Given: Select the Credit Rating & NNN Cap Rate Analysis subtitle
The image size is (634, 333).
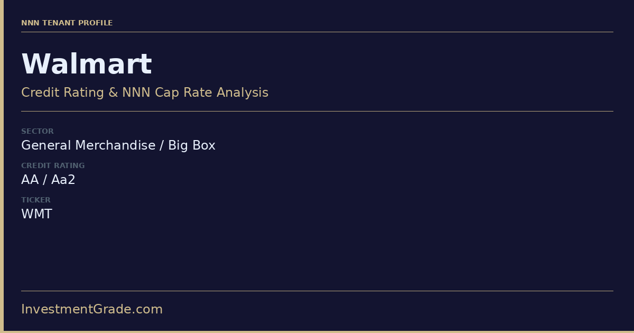Looking at the screenshot, I should pyautogui.click(x=145, y=93).
